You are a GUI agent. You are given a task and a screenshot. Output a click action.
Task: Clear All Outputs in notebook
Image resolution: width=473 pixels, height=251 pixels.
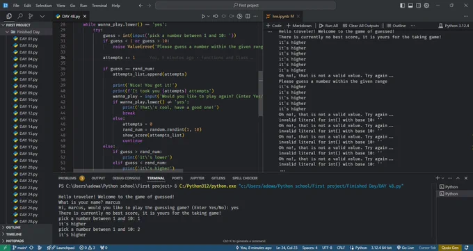point(361,26)
